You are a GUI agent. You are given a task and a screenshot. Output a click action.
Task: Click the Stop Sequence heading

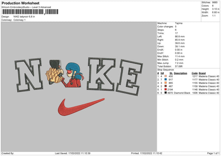[x=166, y=70]
